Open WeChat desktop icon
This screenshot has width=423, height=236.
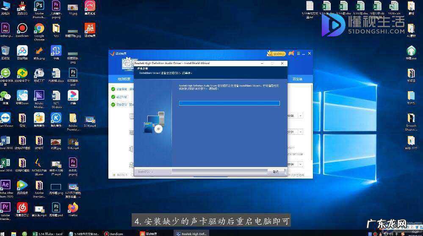click(5, 95)
